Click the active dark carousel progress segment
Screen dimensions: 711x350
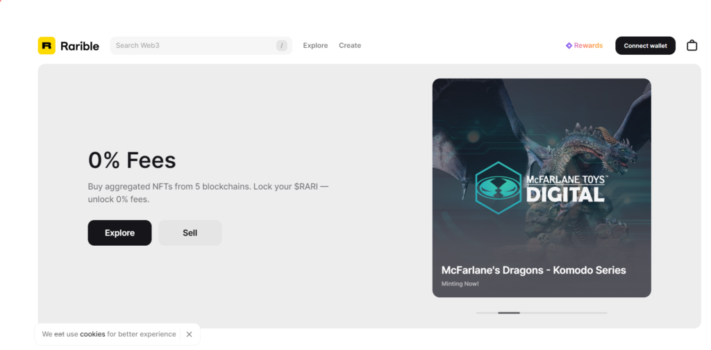click(509, 312)
